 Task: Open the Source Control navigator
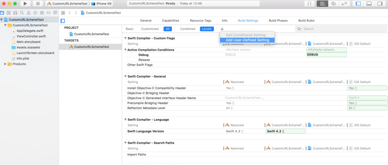[9, 12]
